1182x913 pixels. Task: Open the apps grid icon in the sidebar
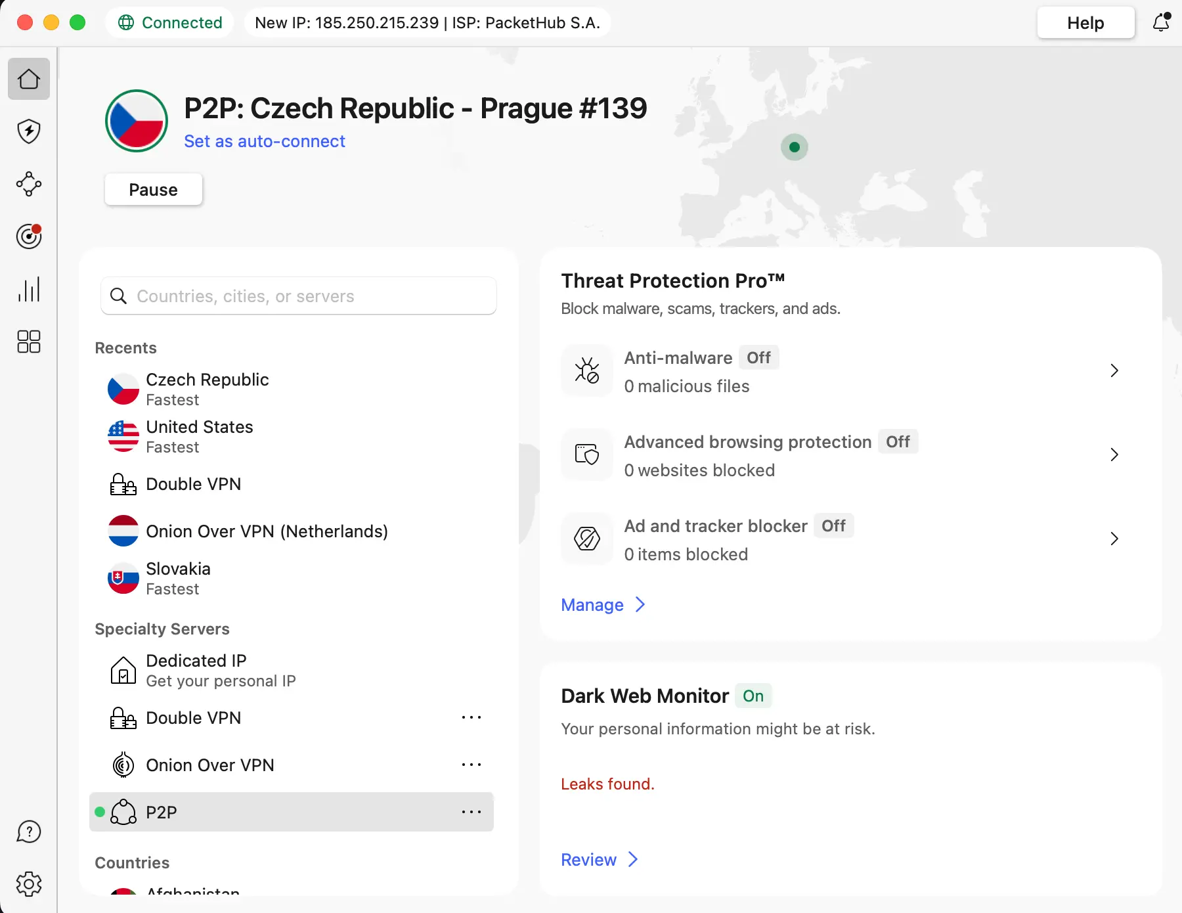coord(29,342)
